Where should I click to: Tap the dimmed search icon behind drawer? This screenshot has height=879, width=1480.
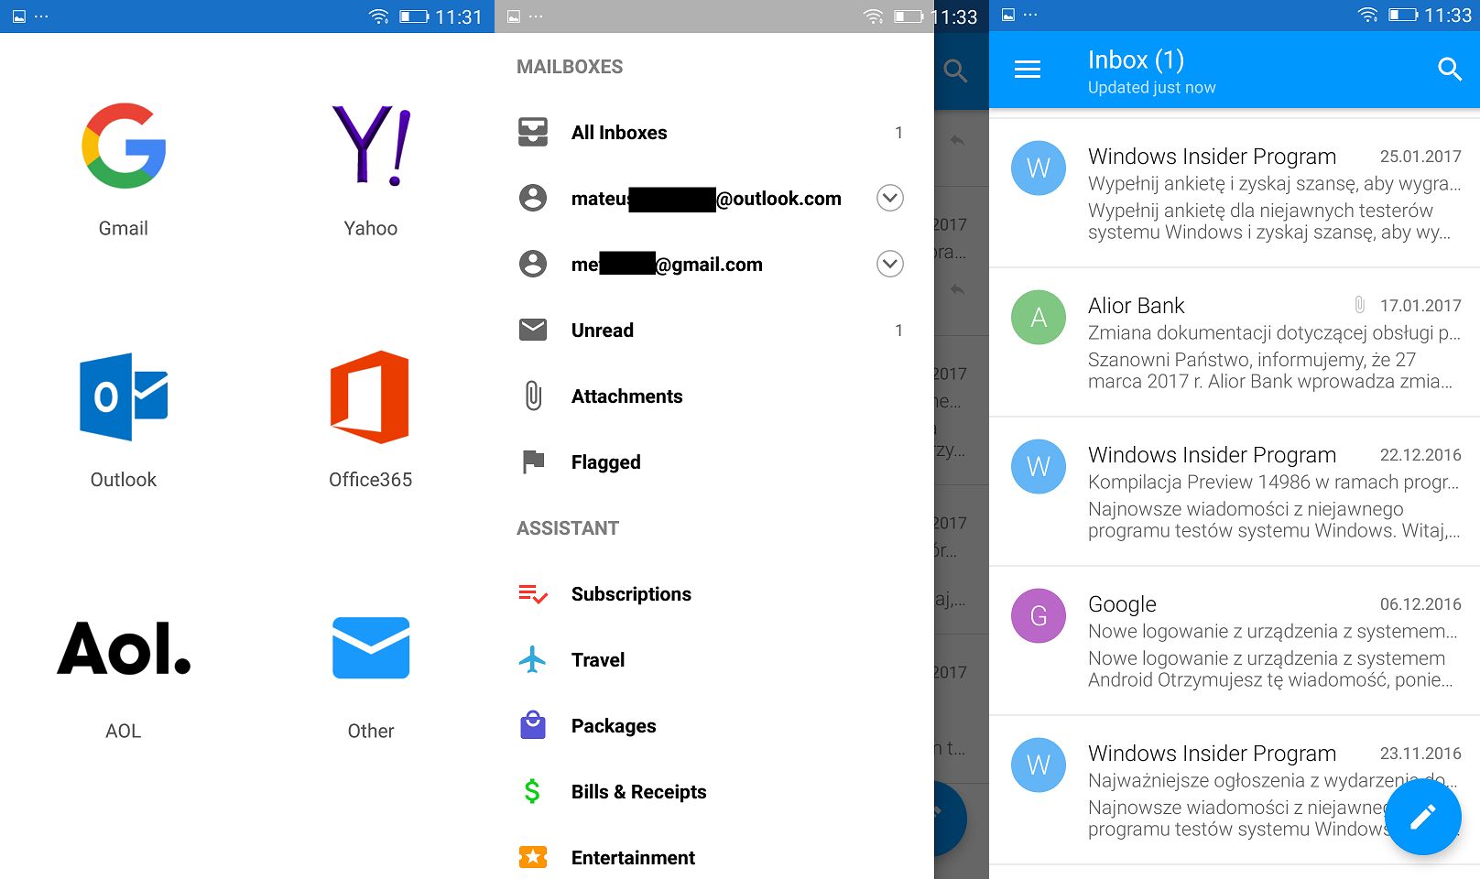pyautogui.click(x=955, y=71)
